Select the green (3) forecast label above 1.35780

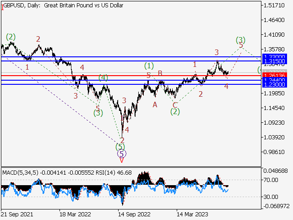coord(240,40)
